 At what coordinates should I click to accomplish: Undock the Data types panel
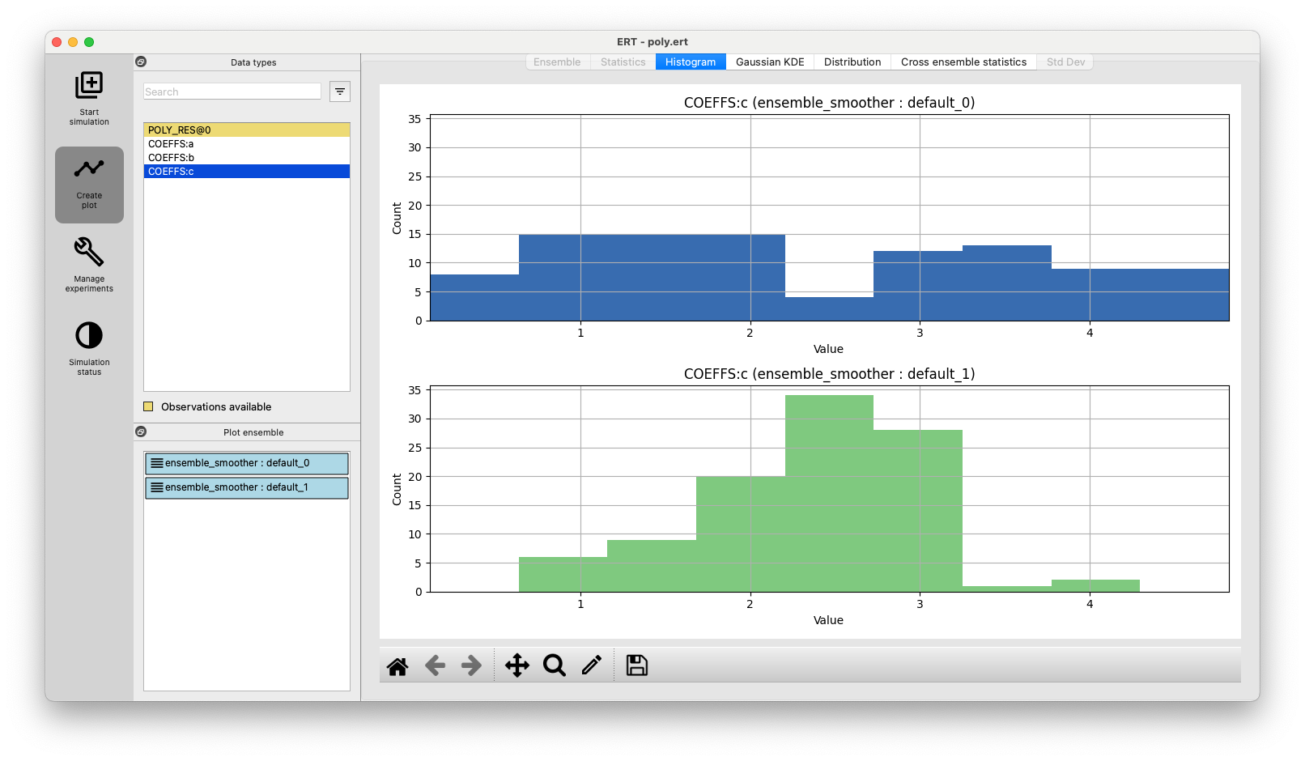click(x=141, y=62)
